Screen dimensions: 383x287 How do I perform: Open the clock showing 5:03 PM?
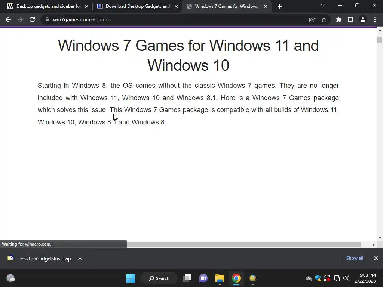coord(365,278)
